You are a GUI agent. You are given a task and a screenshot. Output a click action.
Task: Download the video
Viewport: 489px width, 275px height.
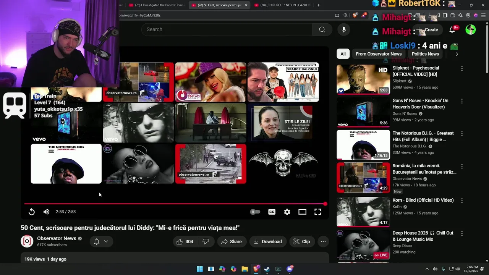click(268, 241)
